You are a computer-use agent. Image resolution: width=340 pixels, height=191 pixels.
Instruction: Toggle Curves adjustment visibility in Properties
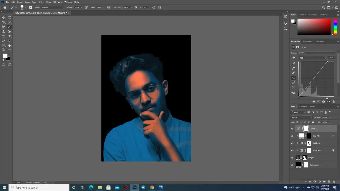(x=329, y=102)
